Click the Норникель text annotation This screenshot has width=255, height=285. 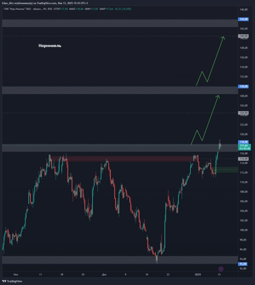[x=50, y=46]
